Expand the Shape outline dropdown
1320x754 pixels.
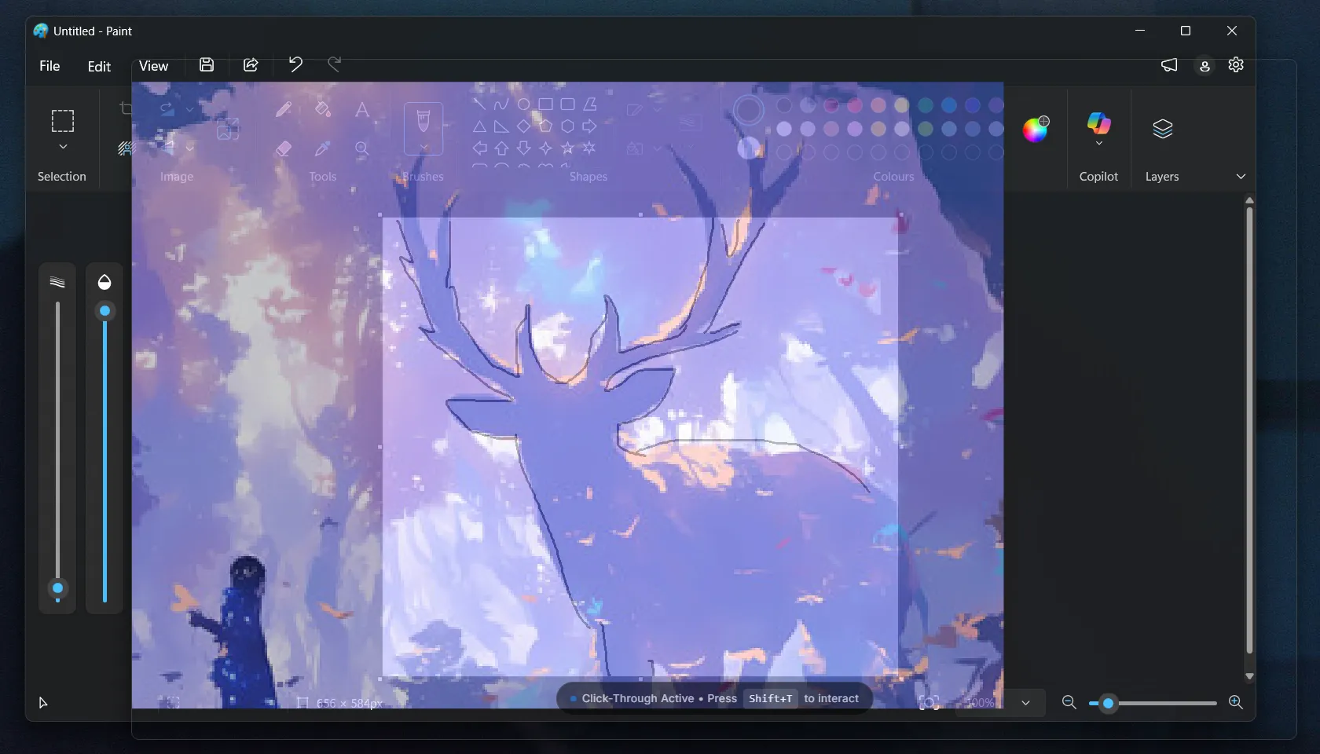(x=658, y=110)
